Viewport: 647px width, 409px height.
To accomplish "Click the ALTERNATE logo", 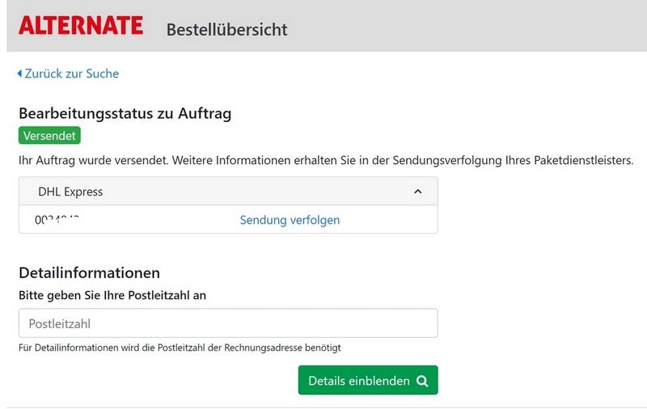I will point(81,26).
